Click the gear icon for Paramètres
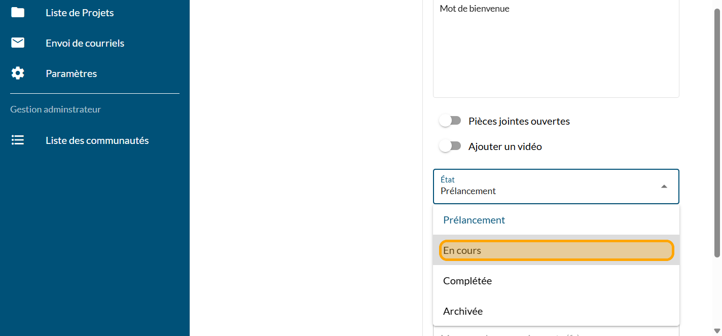Image resolution: width=722 pixels, height=336 pixels. pos(18,73)
